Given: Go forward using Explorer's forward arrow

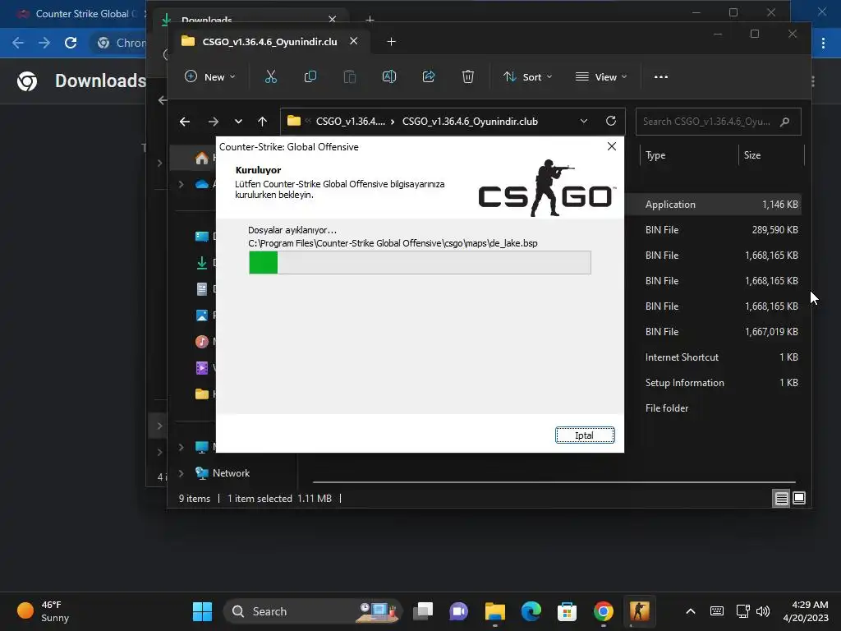Looking at the screenshot, I should tap(213, 122).
